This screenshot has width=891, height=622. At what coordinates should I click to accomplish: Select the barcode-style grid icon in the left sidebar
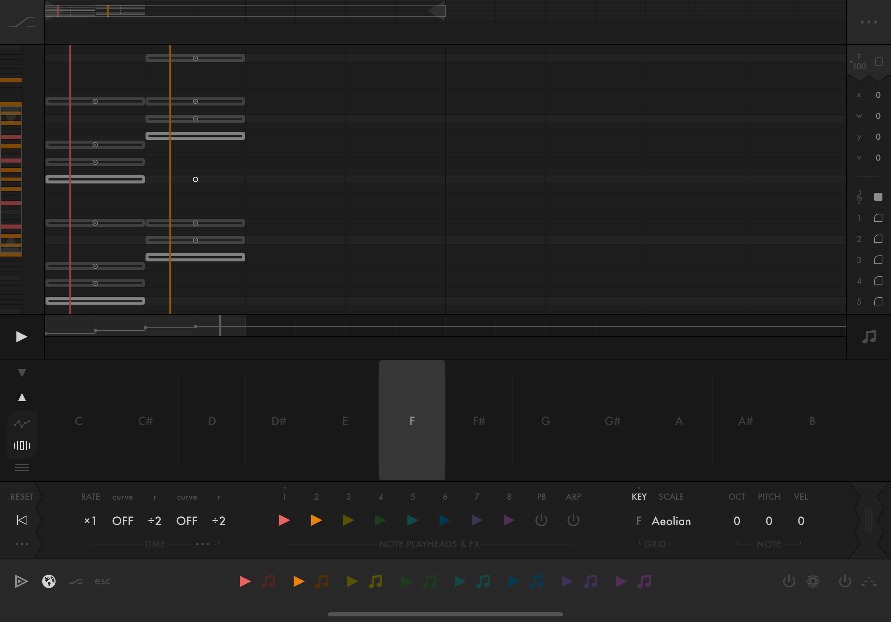tap(22, 446)
